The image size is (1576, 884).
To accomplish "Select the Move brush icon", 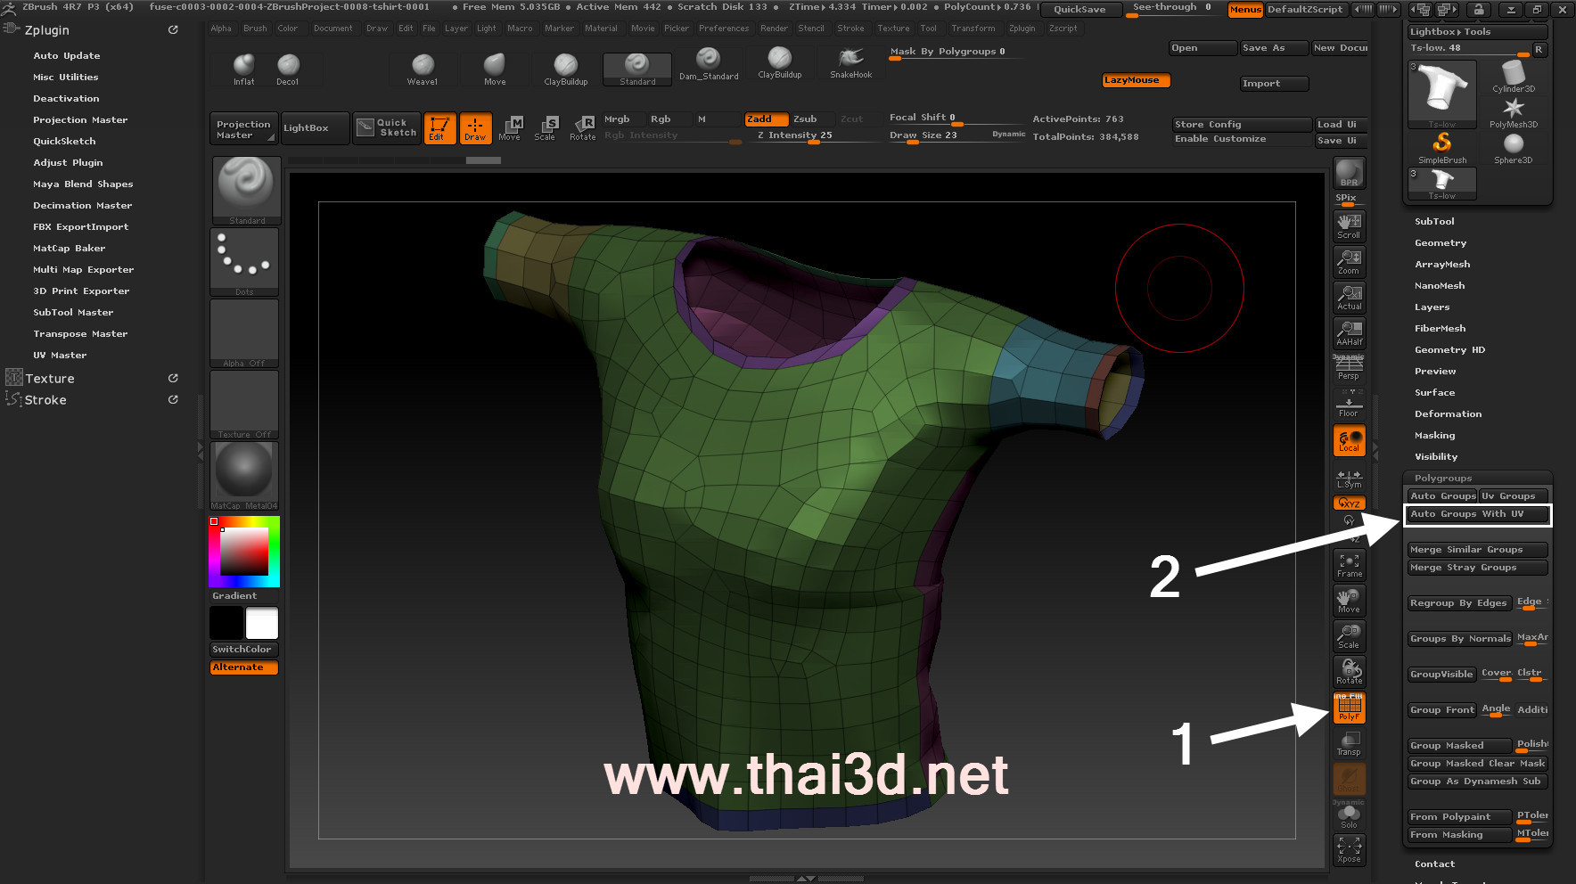I will pos(495,65).
